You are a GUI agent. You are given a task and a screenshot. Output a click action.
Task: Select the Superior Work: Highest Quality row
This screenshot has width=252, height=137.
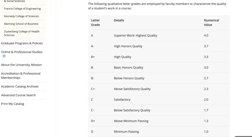(159, 35)
